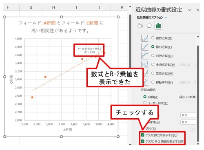This screenshot has height=150, width=204.
Task: Click the trendline equation label on chart
Action: (90, 50)
